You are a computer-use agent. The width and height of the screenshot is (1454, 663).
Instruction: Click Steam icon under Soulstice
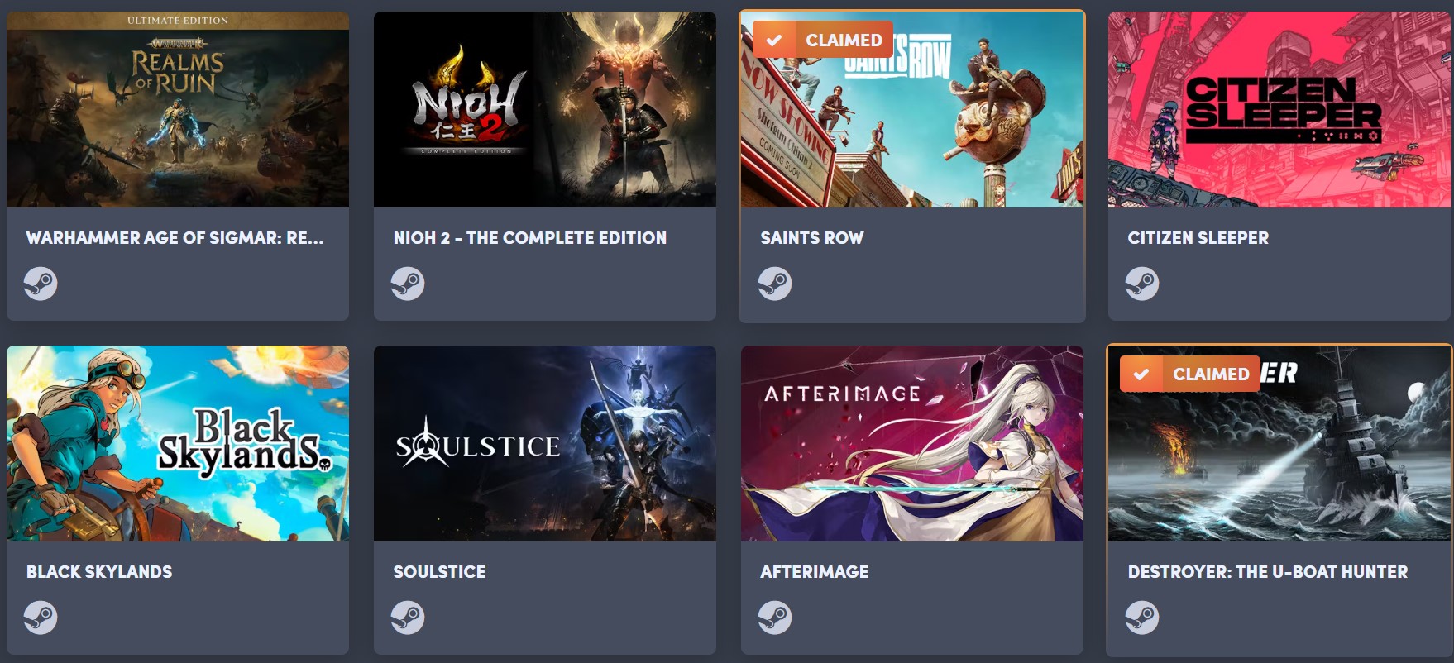click(408, 618)
